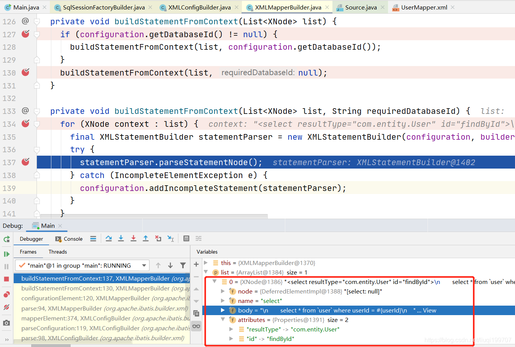Toggle the breakpoint on line 137
This screenshot has width=515, height=347.
click(25, 162)
